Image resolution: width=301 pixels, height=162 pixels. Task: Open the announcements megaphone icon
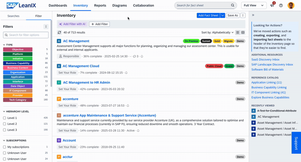(272, 5)
